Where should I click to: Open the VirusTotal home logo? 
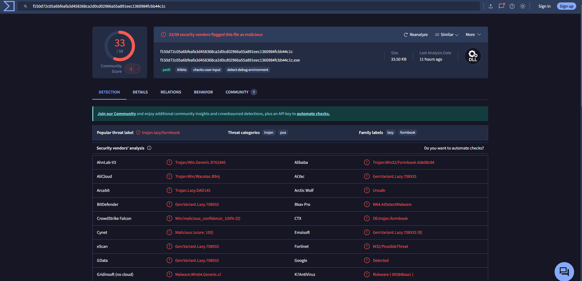9,6
